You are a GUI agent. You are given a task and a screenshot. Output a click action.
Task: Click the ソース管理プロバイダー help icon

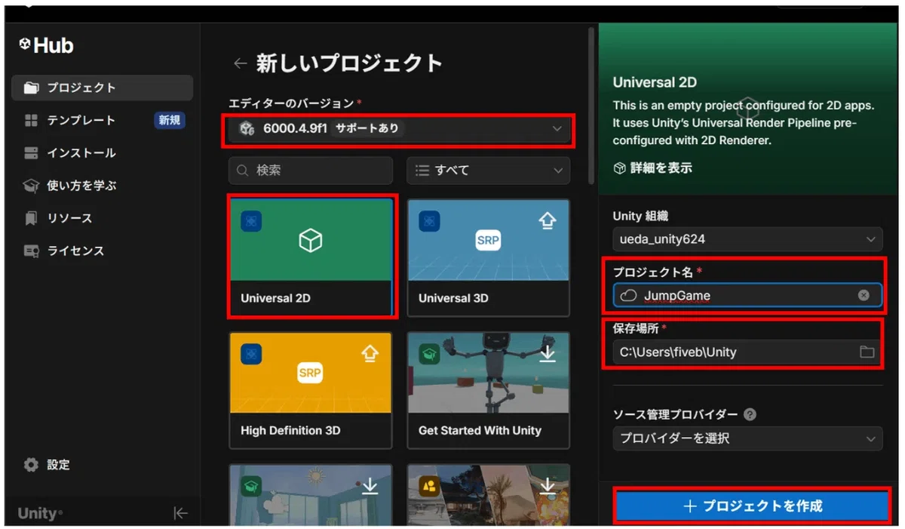tap(750, 414)
